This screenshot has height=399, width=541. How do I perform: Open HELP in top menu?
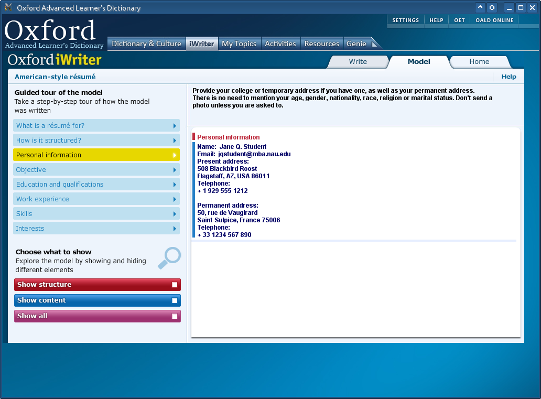[x=437, y=20]
